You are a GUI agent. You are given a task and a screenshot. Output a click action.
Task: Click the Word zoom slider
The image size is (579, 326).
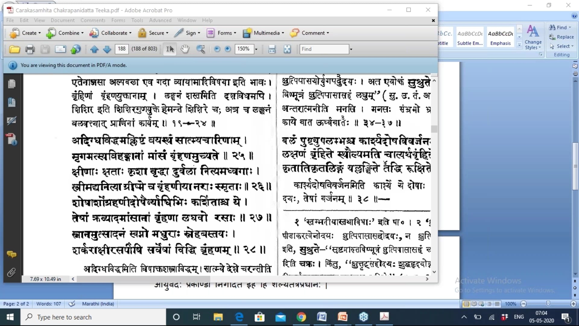(548, 304)
